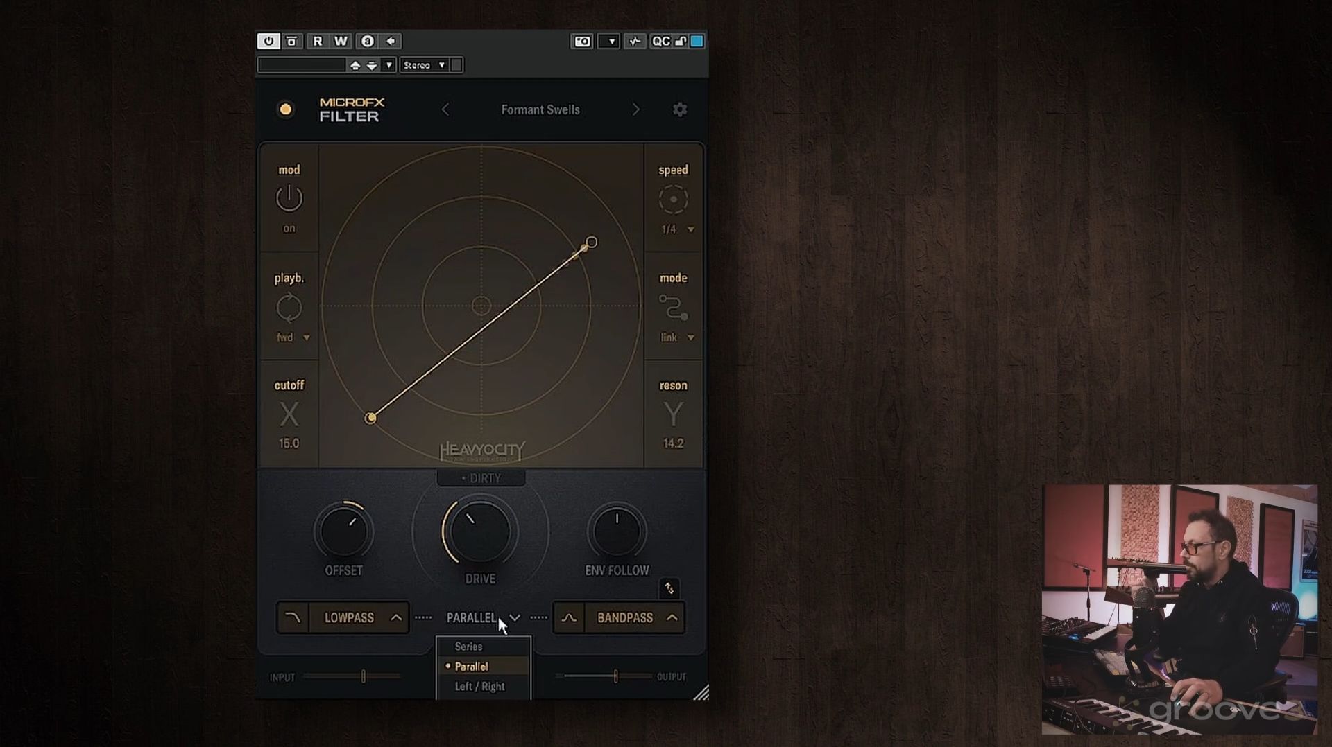Click the reson value 14.2

coord(673,443)
